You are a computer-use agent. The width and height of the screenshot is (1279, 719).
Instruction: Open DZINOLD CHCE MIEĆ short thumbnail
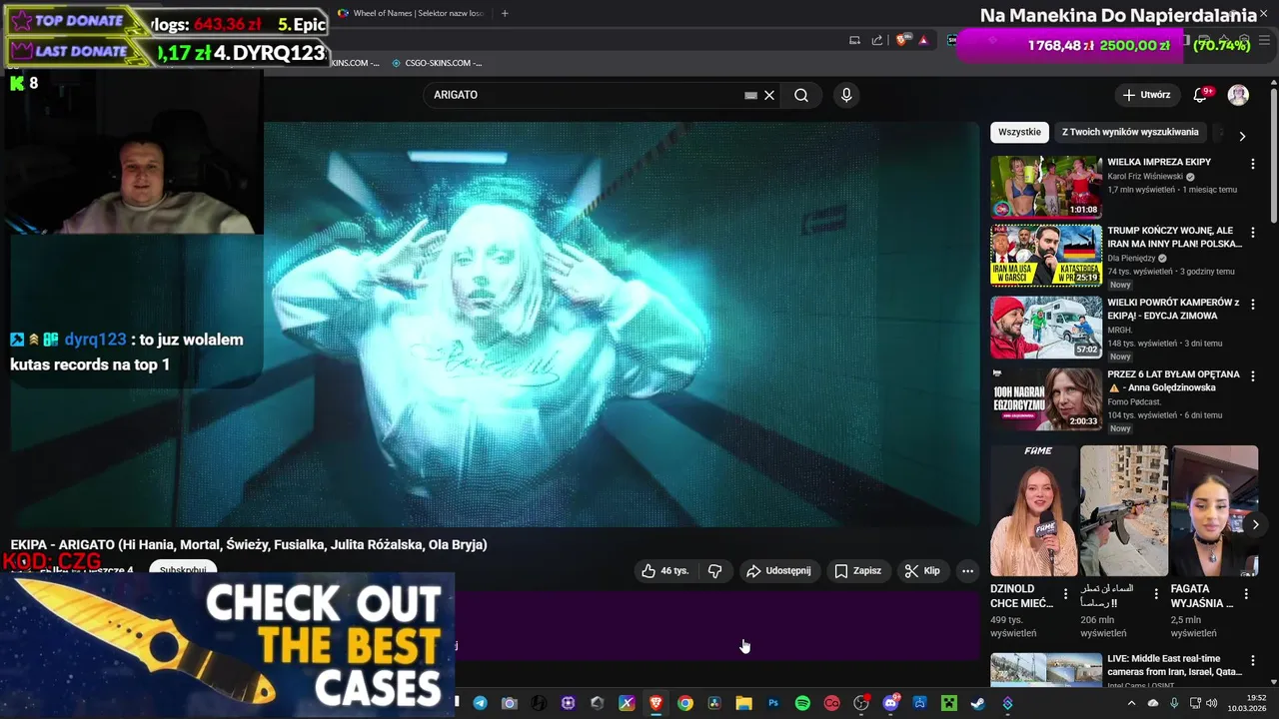click(x=1033, y=510)
